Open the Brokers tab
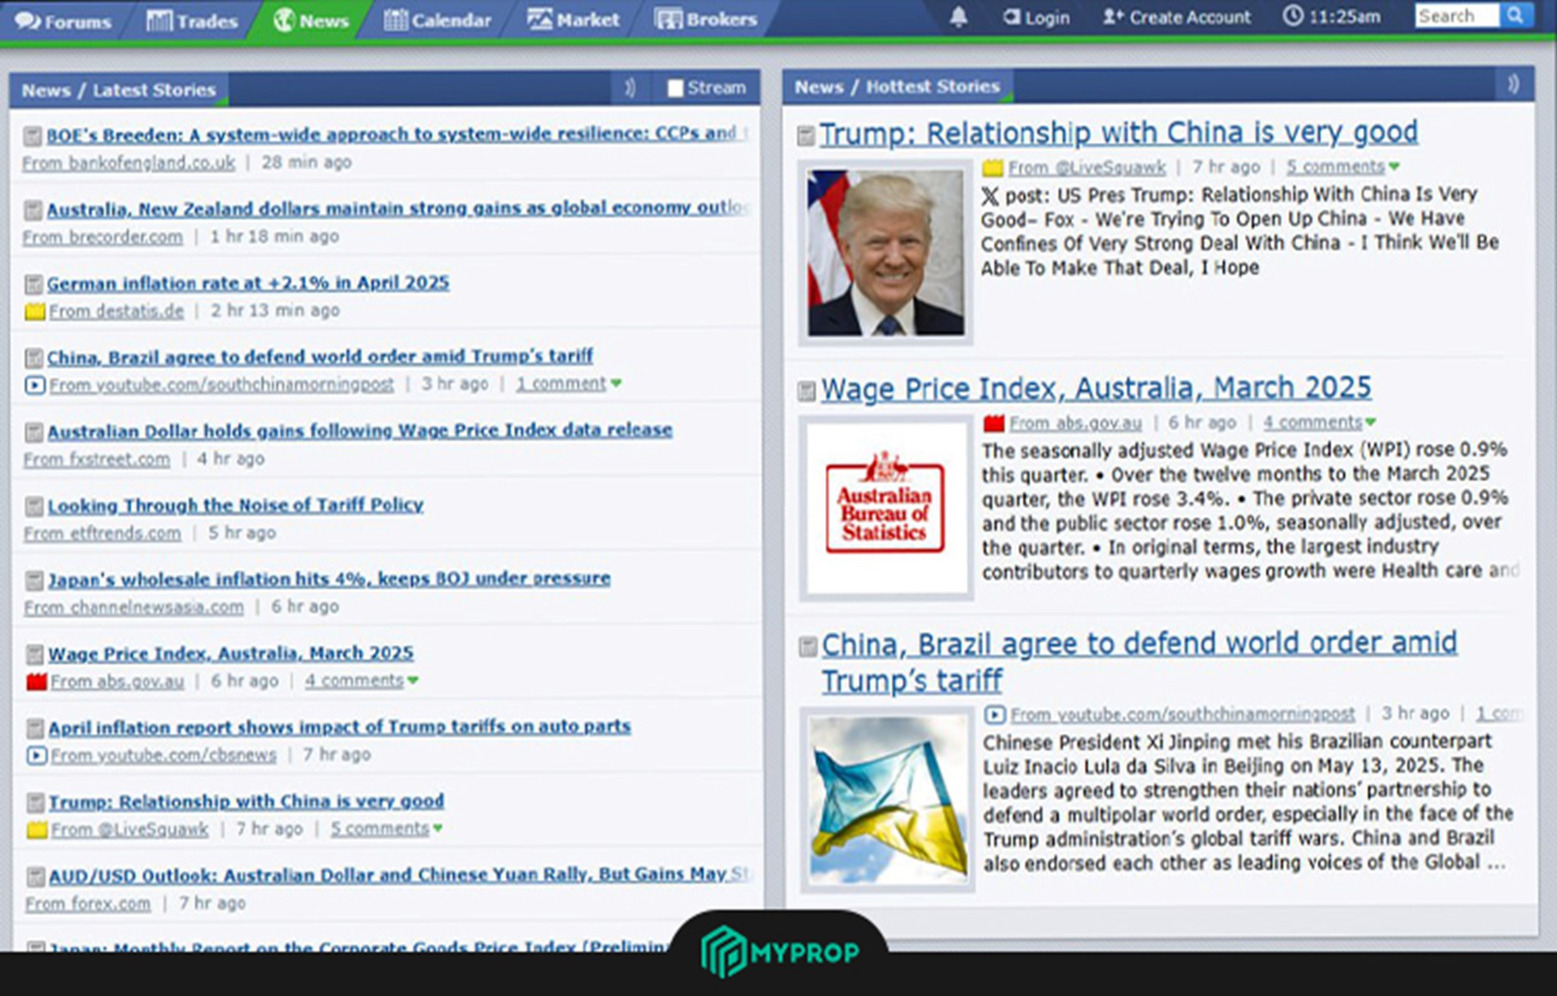Viewport: 1557px width, 996px height. (x=706, y=20)
